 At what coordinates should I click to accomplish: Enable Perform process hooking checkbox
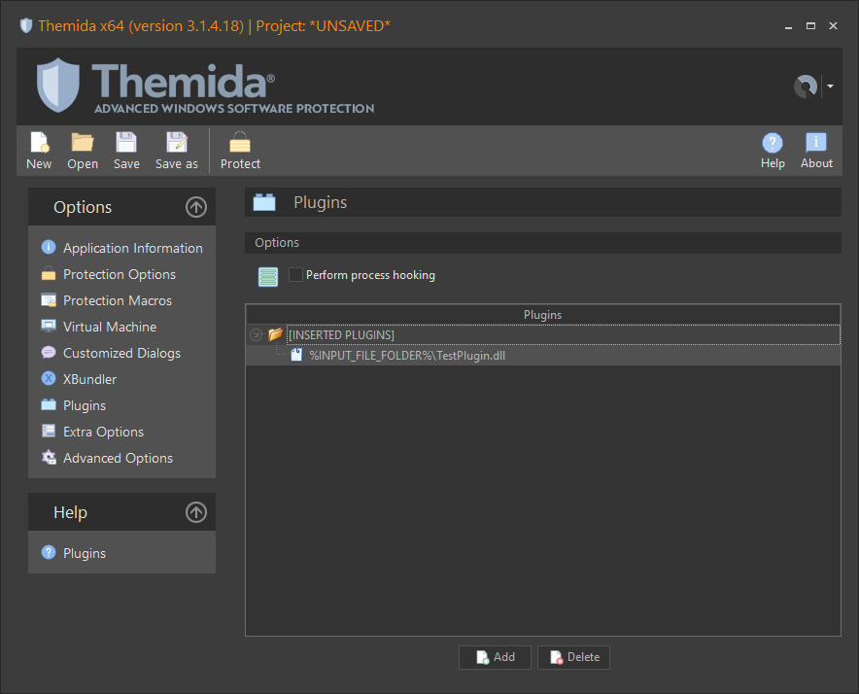coord(295,275)
